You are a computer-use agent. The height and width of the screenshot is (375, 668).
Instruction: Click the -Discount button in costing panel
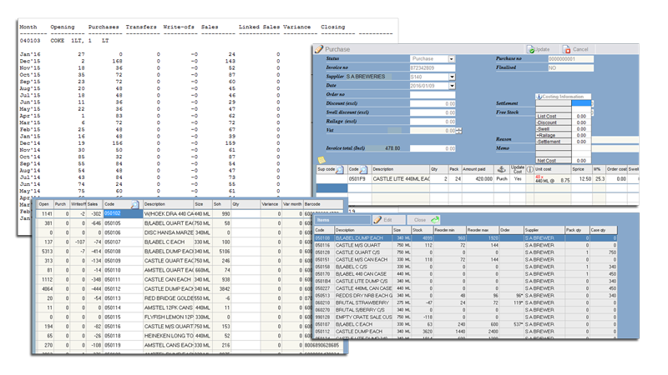coord(553,122)
